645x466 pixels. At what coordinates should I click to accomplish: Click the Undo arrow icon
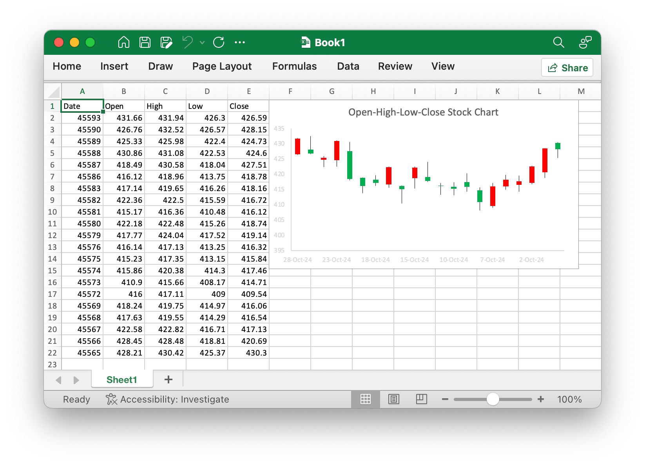[188, 42]
